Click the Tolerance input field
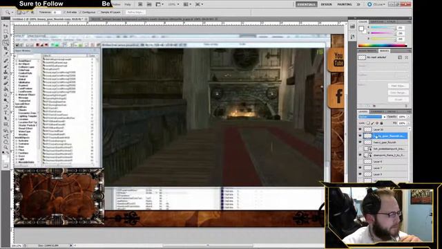Screen dimensions: 442x249 coord(57,12)
